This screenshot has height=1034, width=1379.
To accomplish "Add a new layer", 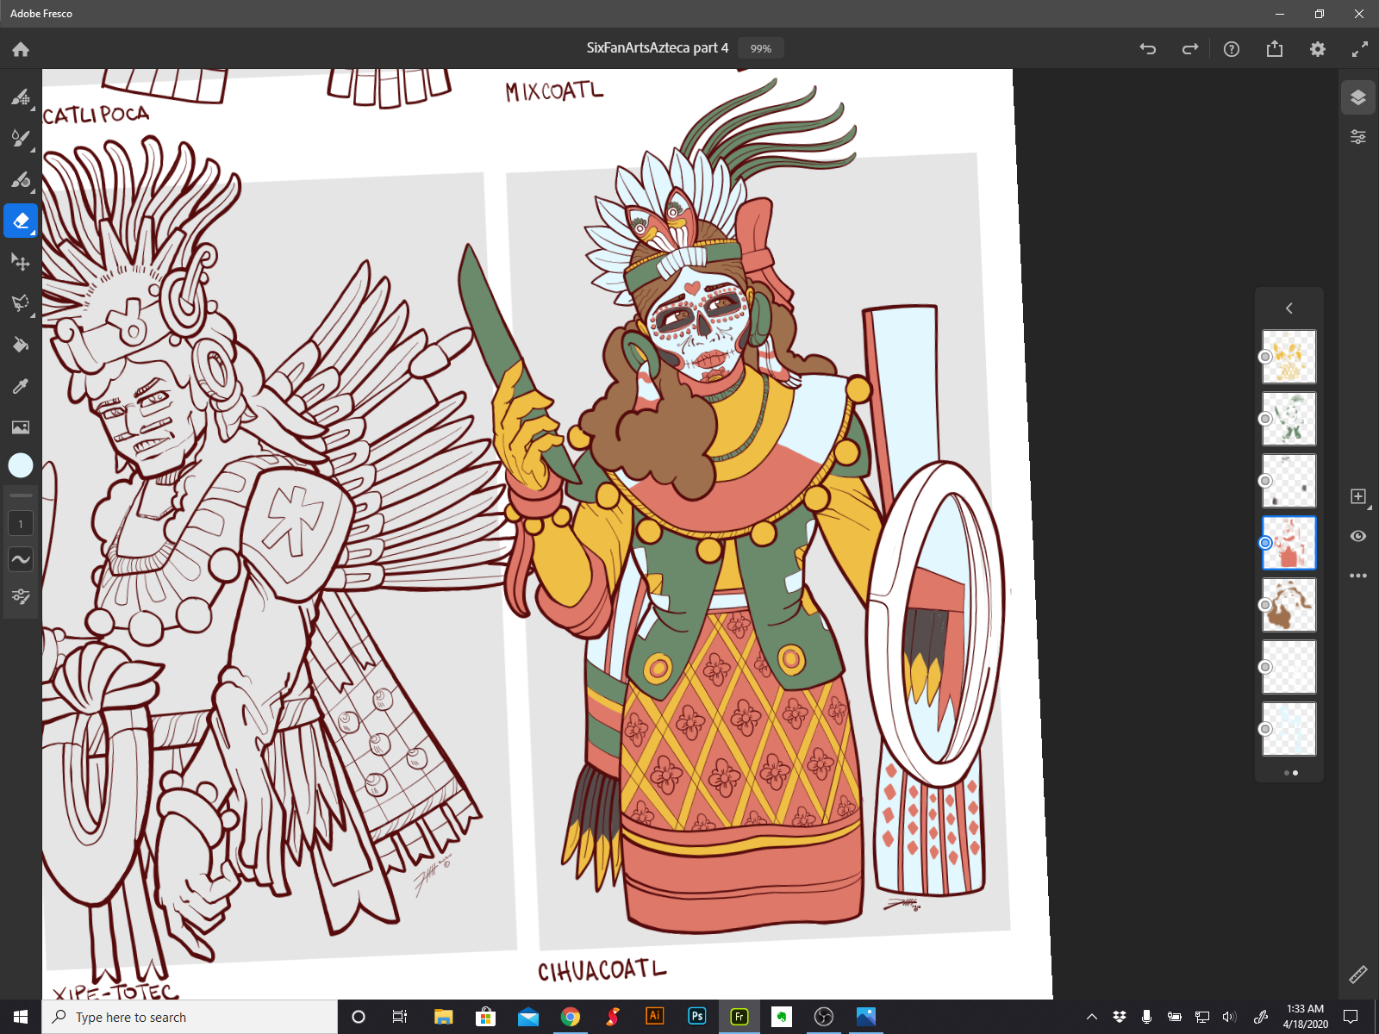I will [x=1358, y=496].
